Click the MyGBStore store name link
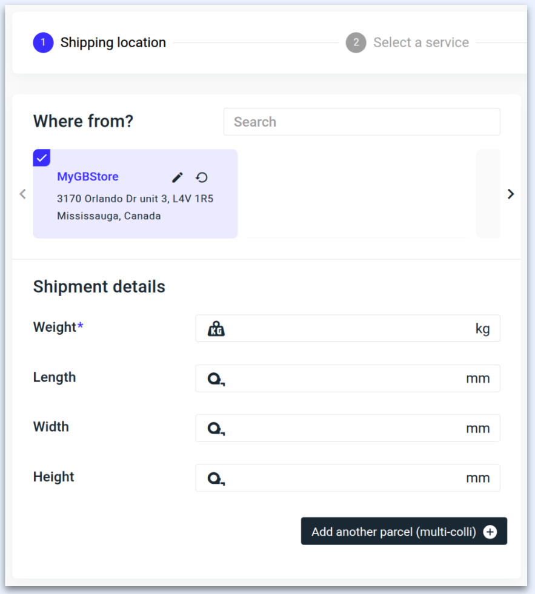The height and width of the screenshot is (594, 535). tap(88, 177)
